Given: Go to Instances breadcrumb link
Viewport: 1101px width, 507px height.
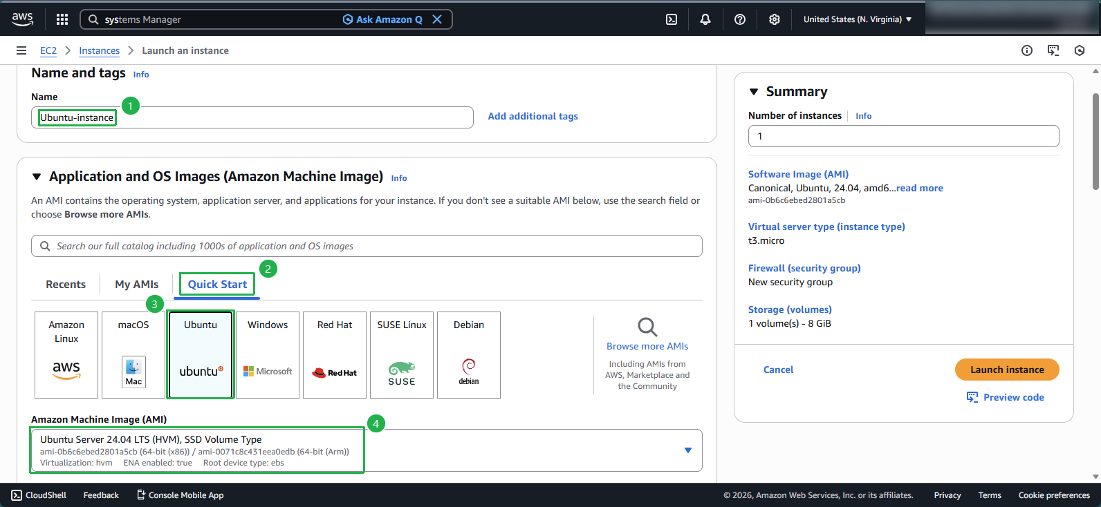Looking at the screenshot, I should pyautogui.click(x=99, y=50).
